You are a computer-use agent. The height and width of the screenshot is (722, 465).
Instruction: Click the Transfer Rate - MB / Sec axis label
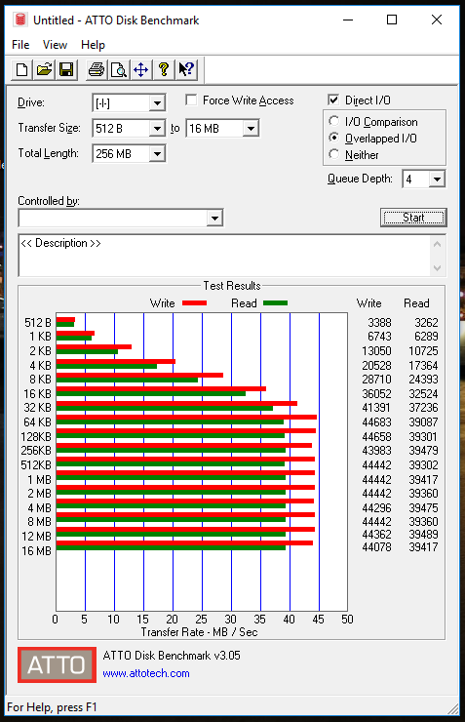pos(199,632)
